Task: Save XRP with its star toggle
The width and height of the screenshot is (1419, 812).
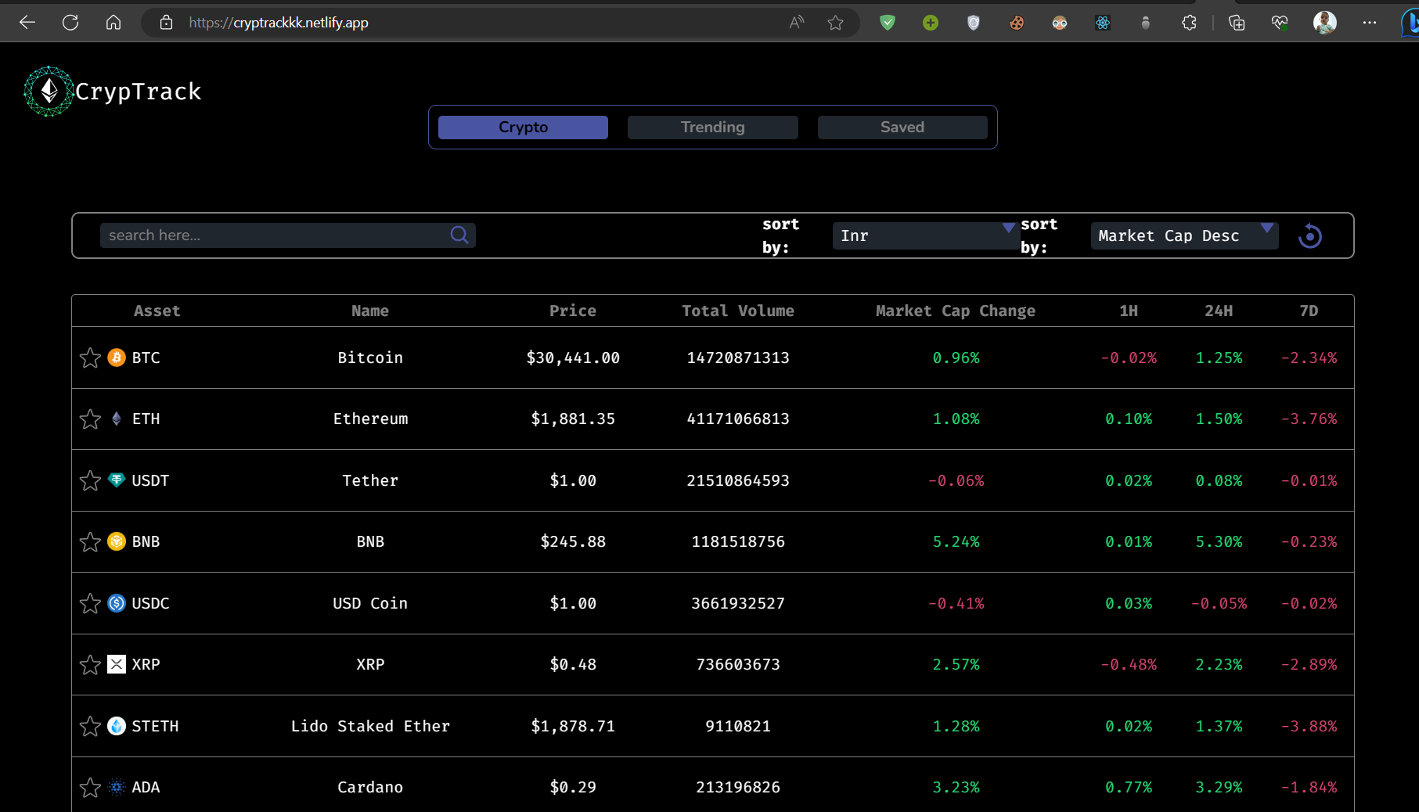Action: tap(90, 664)
